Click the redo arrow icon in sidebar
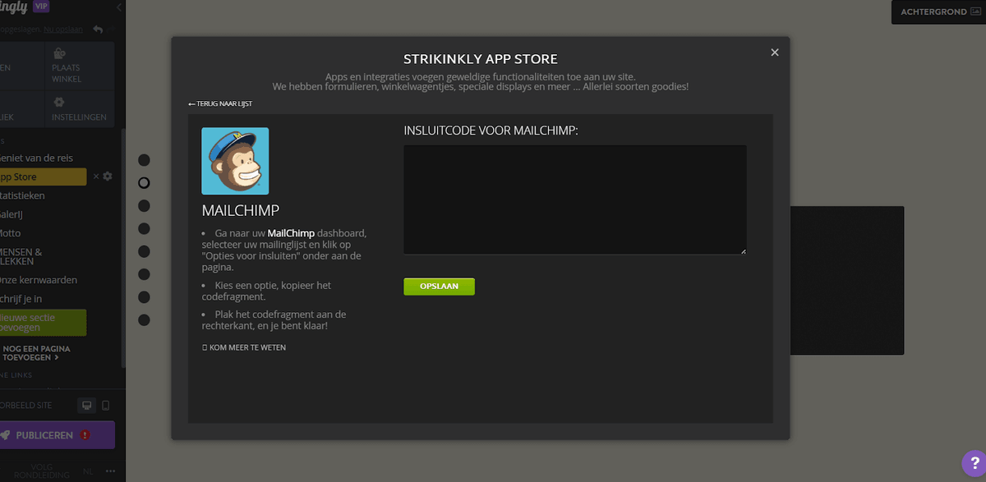The width and height of the screenshot is (986, 482). pyautogui.click(x=113, y=30)
